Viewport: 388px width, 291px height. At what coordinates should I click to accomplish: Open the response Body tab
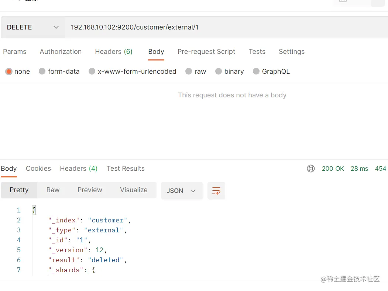8,169
